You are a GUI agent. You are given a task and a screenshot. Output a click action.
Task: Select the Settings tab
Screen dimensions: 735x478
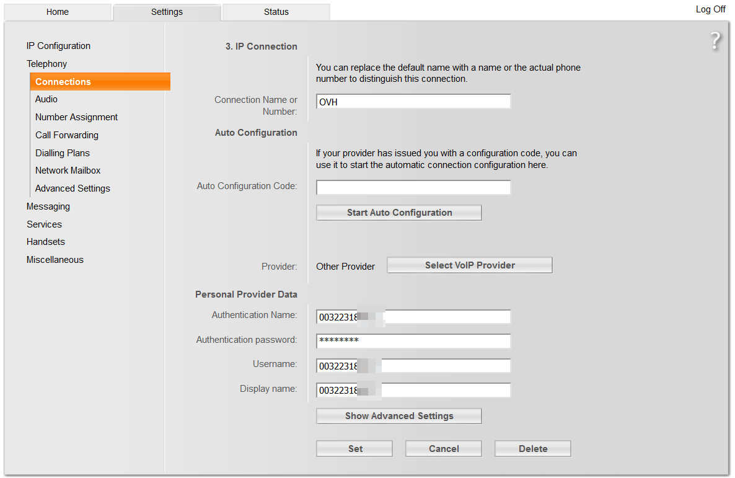point(167,12)
